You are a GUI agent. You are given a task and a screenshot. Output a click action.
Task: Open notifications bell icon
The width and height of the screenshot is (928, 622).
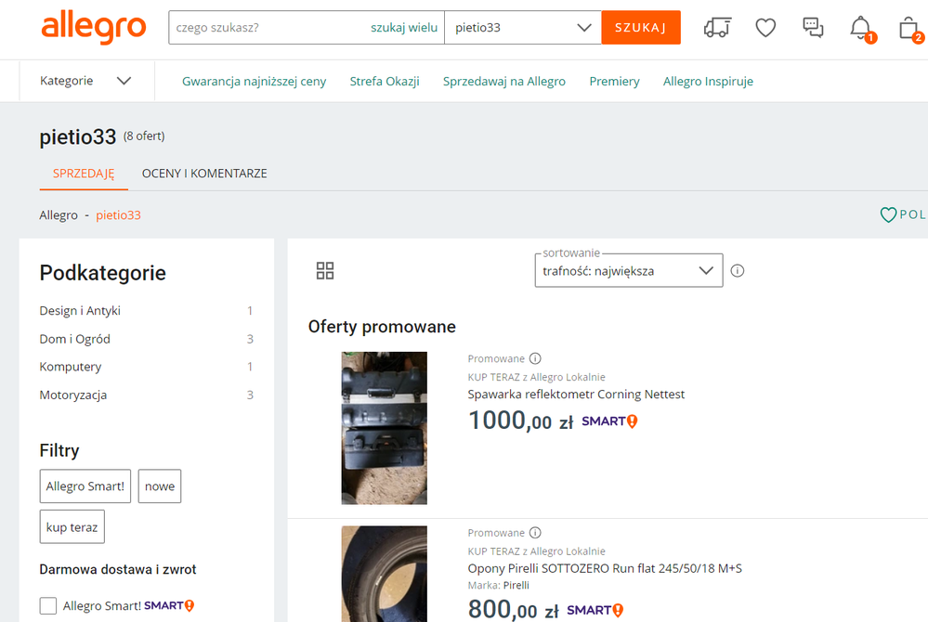pyautogui.click(x=861, y=28)
